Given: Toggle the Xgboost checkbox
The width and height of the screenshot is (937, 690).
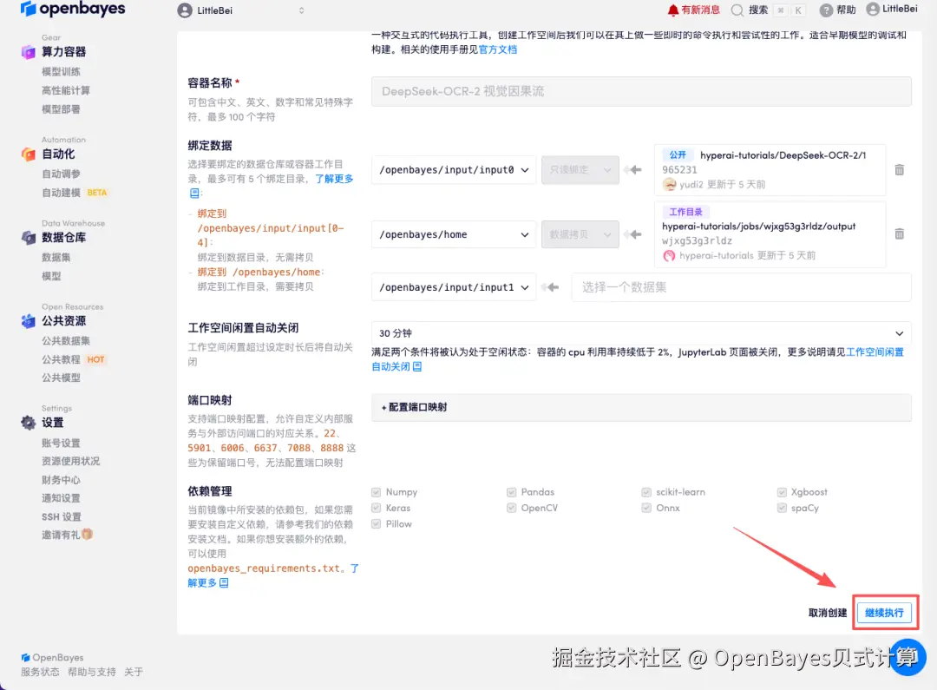Looking at the screenshot, I should point(782,492).
